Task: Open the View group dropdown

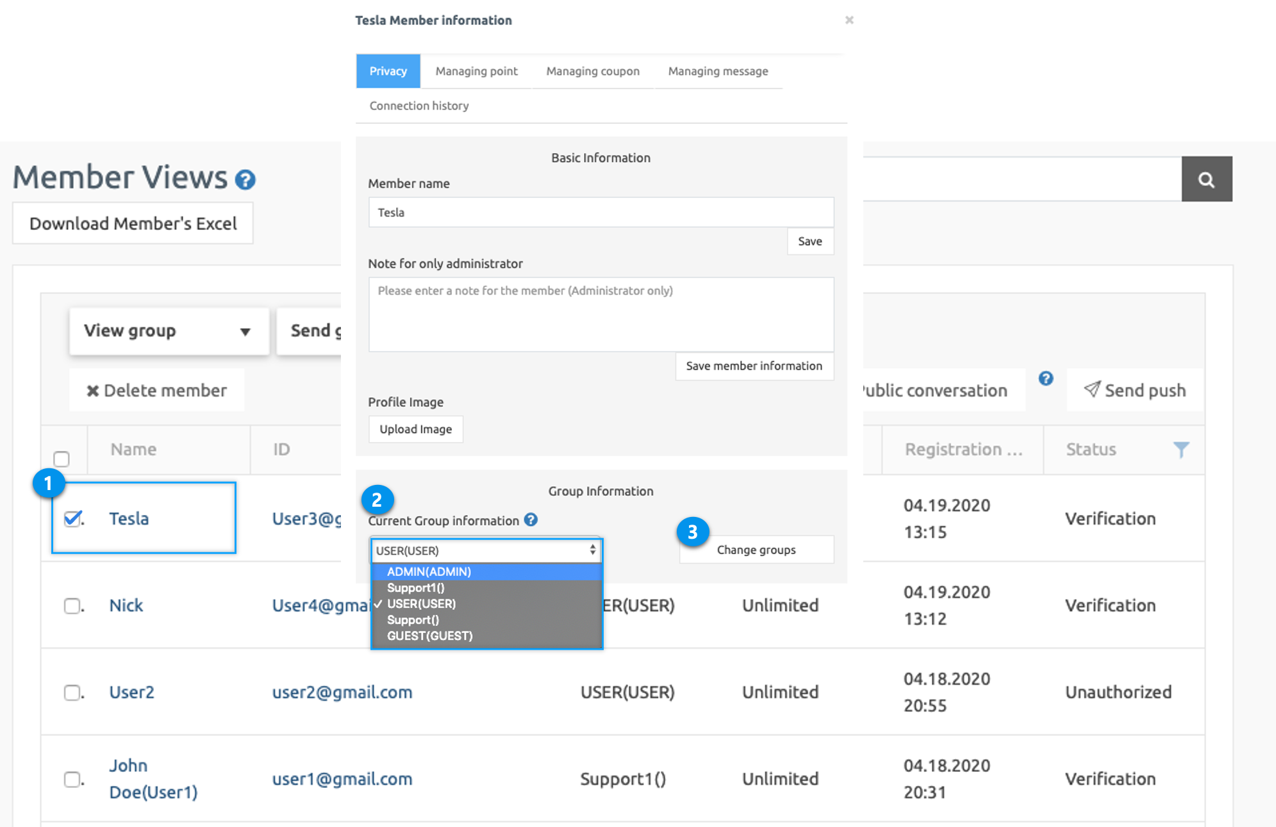Action: click(169, 331)
